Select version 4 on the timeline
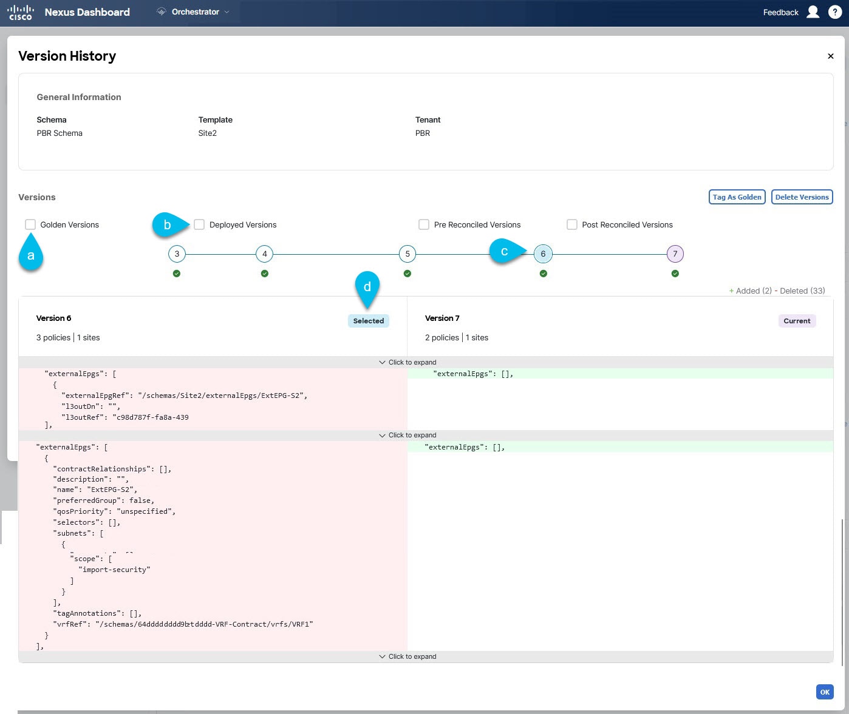 [265, 254]
